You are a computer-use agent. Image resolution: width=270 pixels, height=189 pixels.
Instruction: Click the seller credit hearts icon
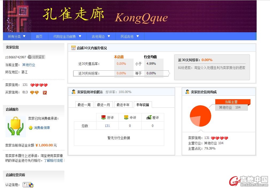tap(39, 85)
